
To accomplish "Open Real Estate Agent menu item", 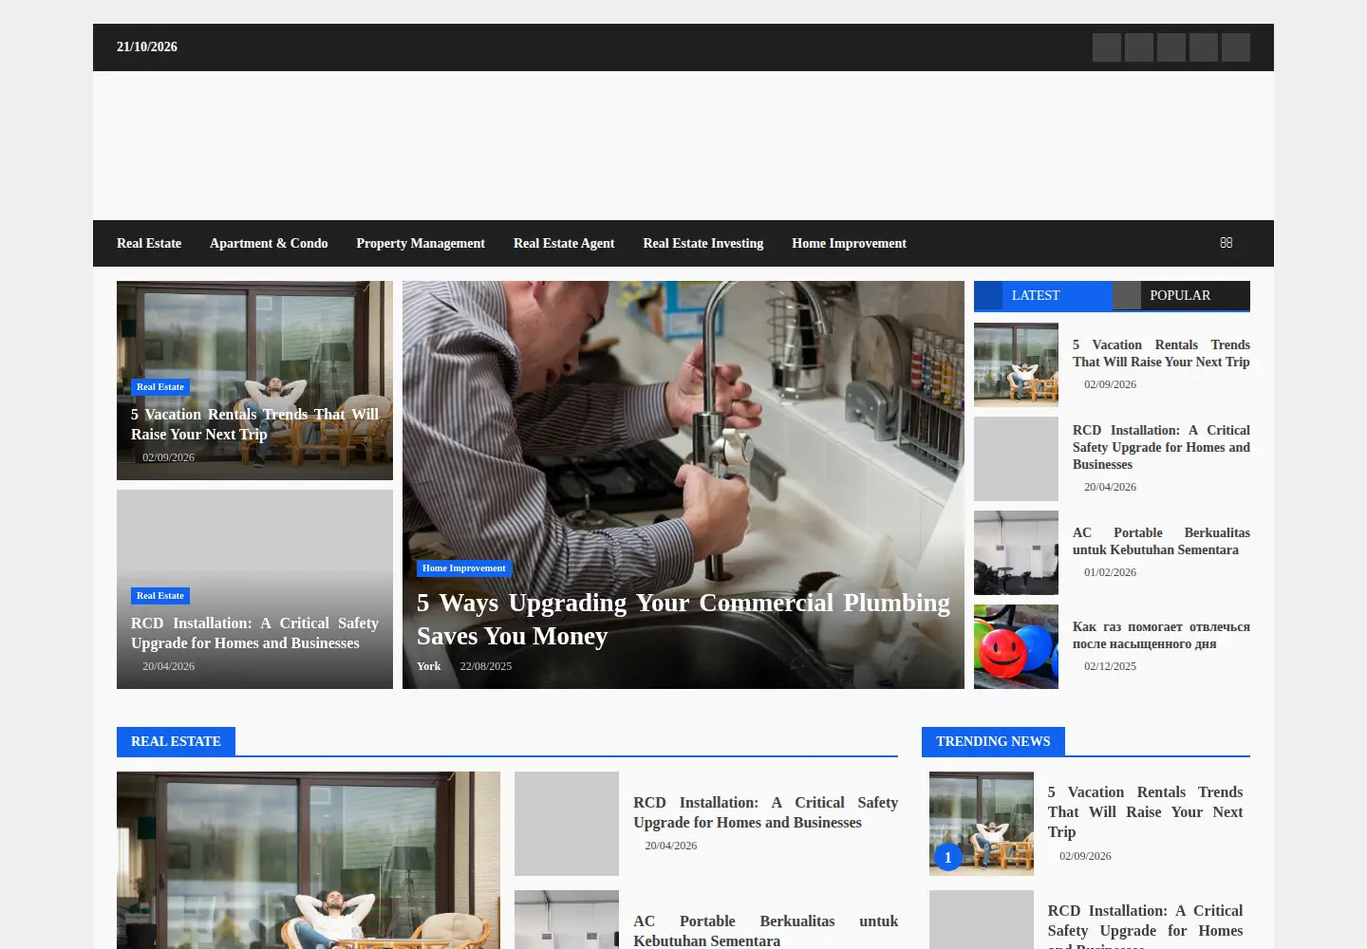I will (564, 243).
